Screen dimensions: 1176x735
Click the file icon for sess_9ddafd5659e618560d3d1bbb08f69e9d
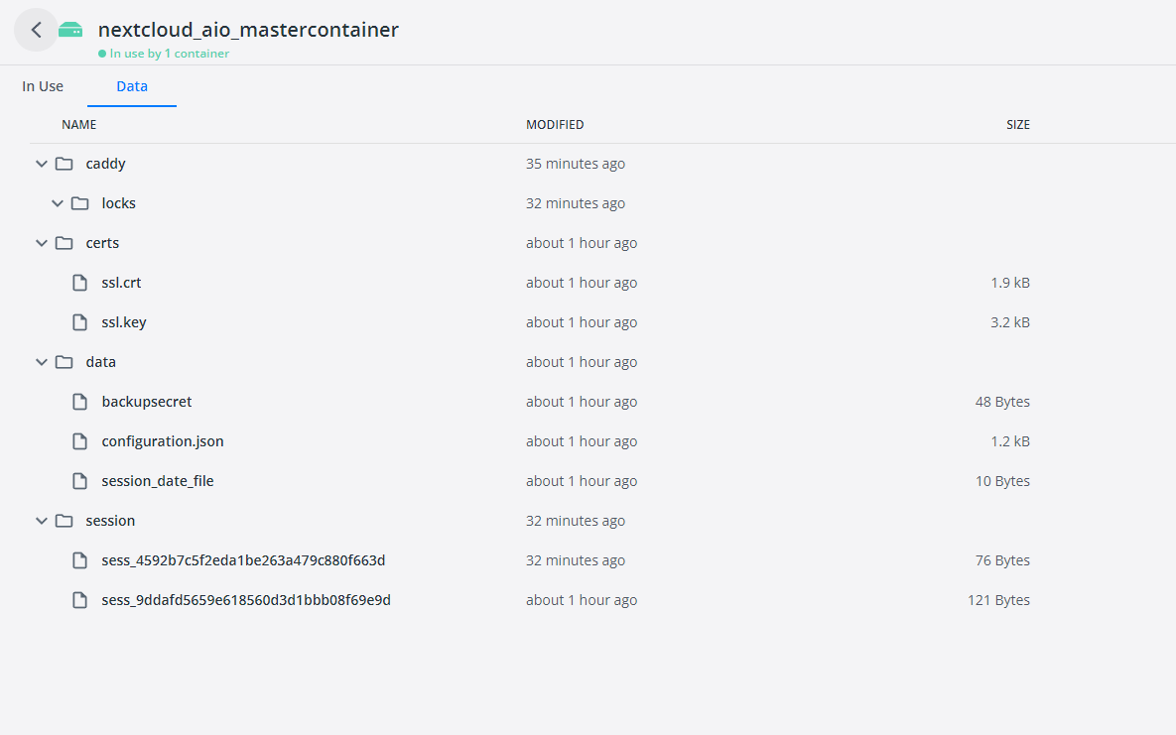coord(80,600)
